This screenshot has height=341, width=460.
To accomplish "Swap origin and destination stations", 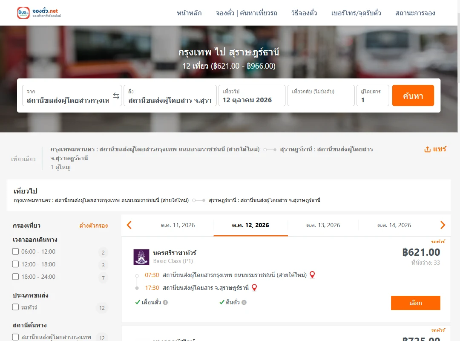I will pos(116,96).
